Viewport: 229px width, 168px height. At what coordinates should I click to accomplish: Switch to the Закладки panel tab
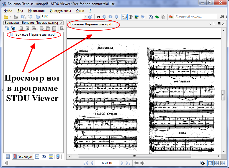22,157
